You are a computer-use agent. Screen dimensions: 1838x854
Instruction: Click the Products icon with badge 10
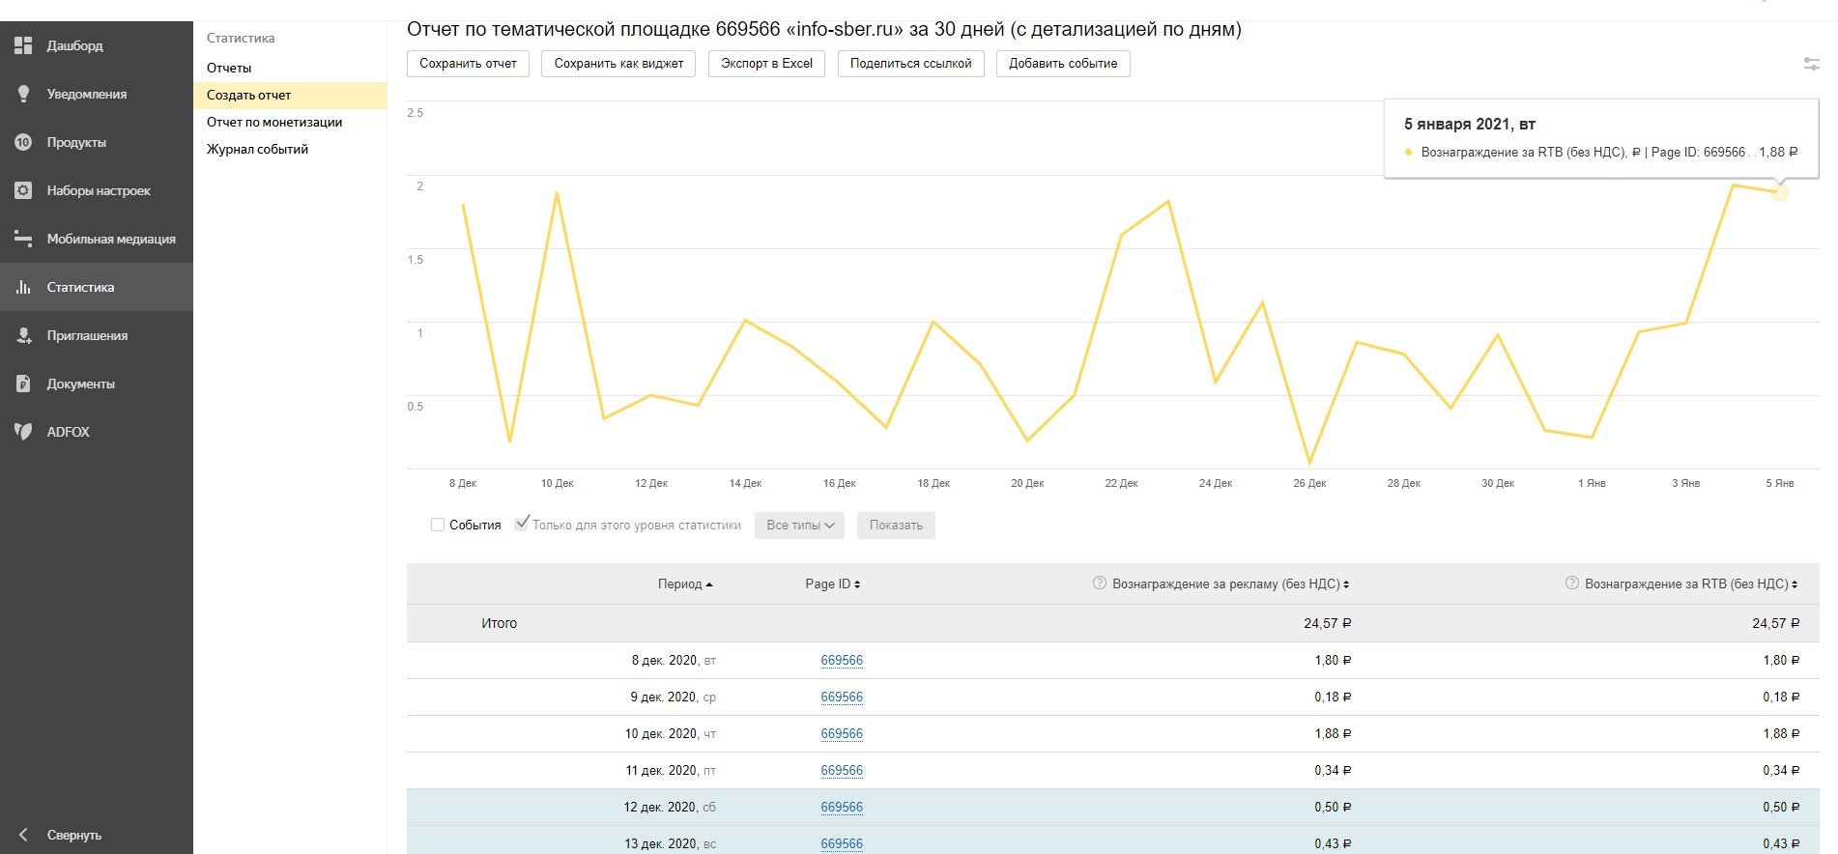click(x=23, y=142)
